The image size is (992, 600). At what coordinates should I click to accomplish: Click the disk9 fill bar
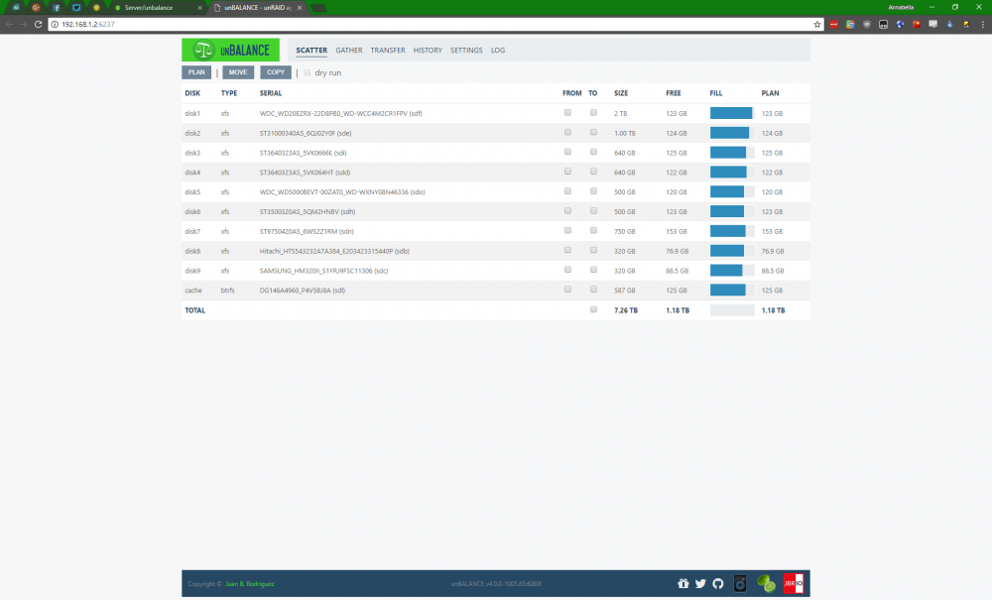click(x=732, y=271)
